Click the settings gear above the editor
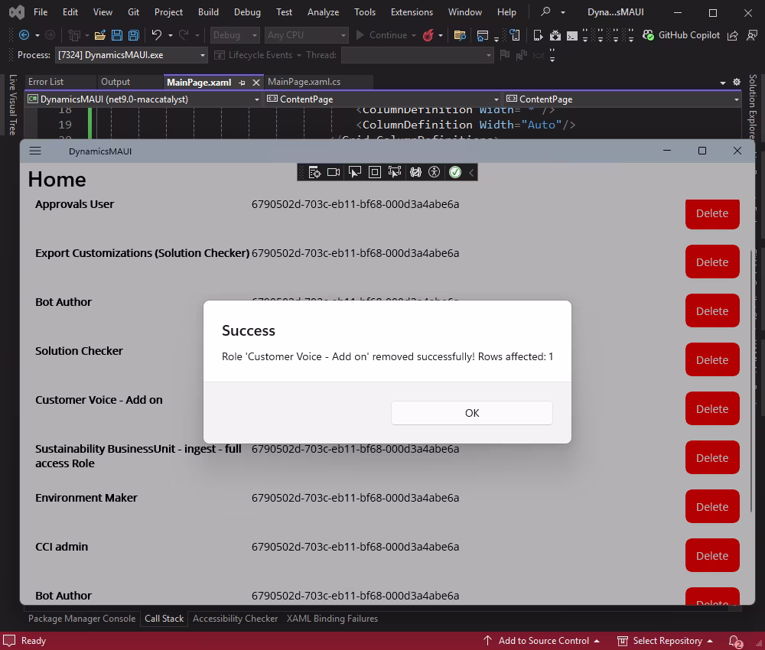This screenshot has height=650, width=765. [x=737, y=82]
